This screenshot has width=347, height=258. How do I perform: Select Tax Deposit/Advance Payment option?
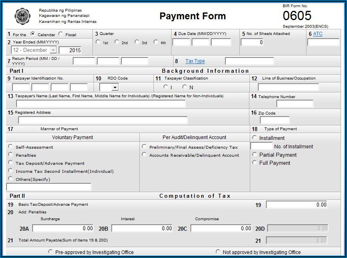pyautogui.click(x=10, y=163)
